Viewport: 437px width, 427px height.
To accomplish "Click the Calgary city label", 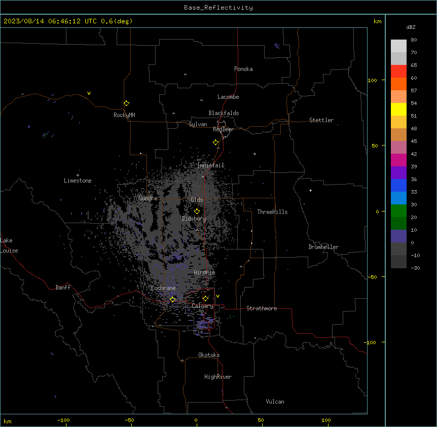I will [203, 306].
